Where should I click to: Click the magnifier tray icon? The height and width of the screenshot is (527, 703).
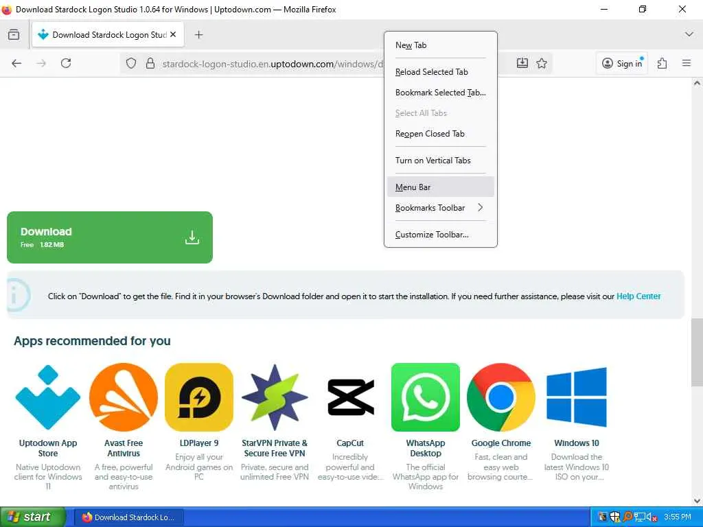coord(627,517)
